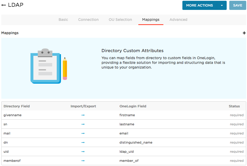Click the distinguished_name OneLogin field
This screenshot has width=247, height=166.
coord(136,143)
